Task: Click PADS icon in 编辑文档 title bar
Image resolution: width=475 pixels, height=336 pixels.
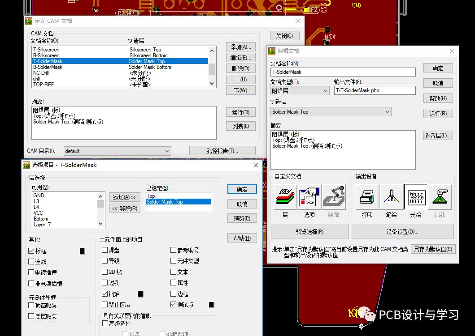Action: click(x=273, y=51)
